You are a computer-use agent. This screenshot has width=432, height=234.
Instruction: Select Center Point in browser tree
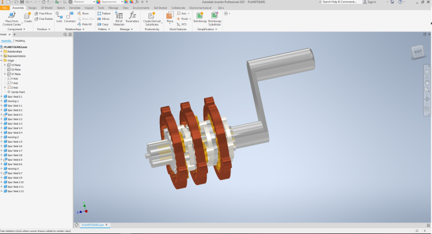(x=16, y=92)
